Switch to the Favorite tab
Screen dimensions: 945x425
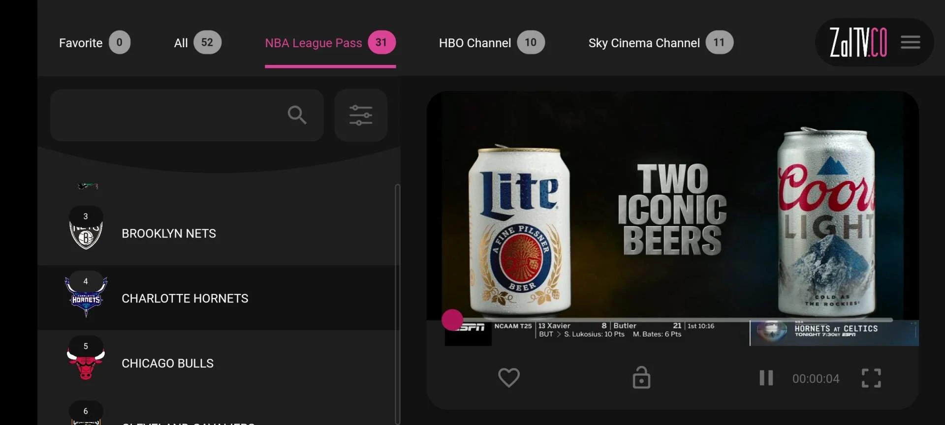coord(94,43)
